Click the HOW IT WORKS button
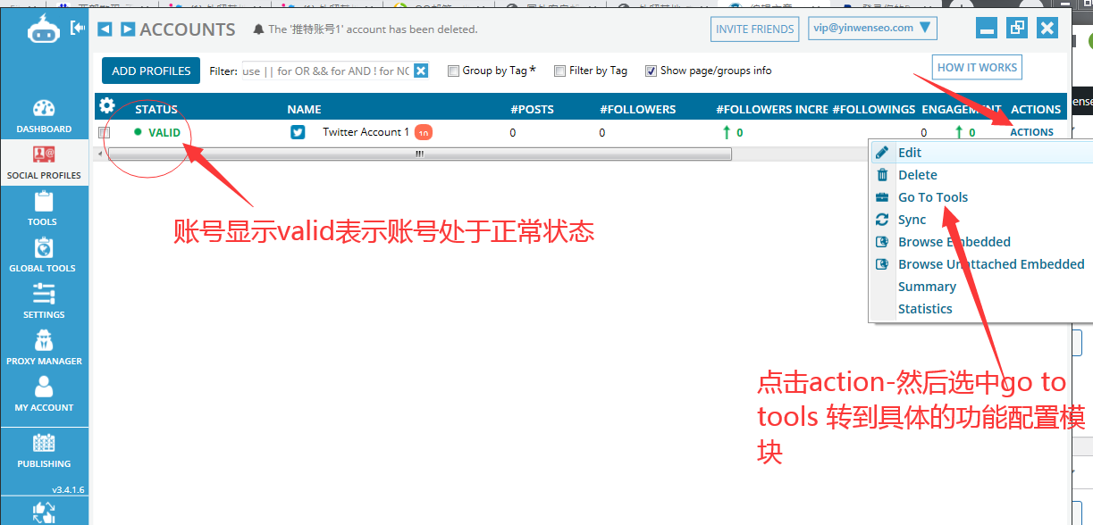Viewport: 1093px width, 525px height. [x=976, y=68]
